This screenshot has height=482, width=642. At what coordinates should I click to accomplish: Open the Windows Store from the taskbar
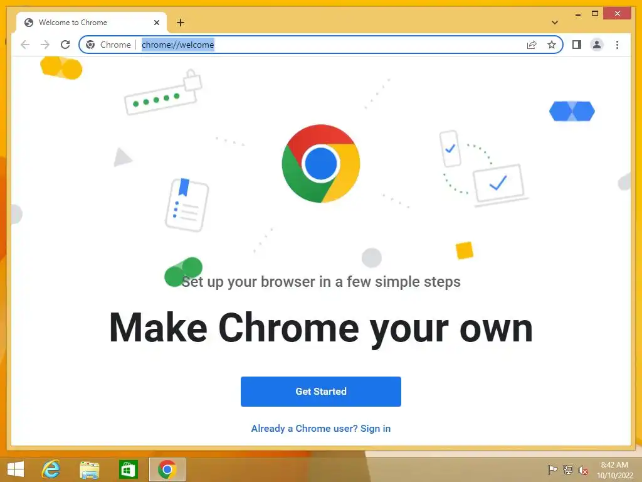coord(128,469)
